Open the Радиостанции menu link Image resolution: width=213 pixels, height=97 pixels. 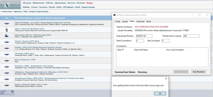coord(88,7)
